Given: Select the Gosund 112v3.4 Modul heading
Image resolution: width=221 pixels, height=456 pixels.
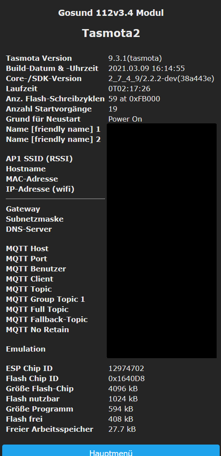Looking at the screenshot, I should (111, 13).
